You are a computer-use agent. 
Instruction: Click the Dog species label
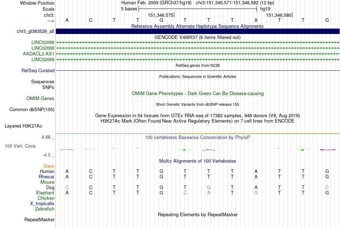point(50,188)
